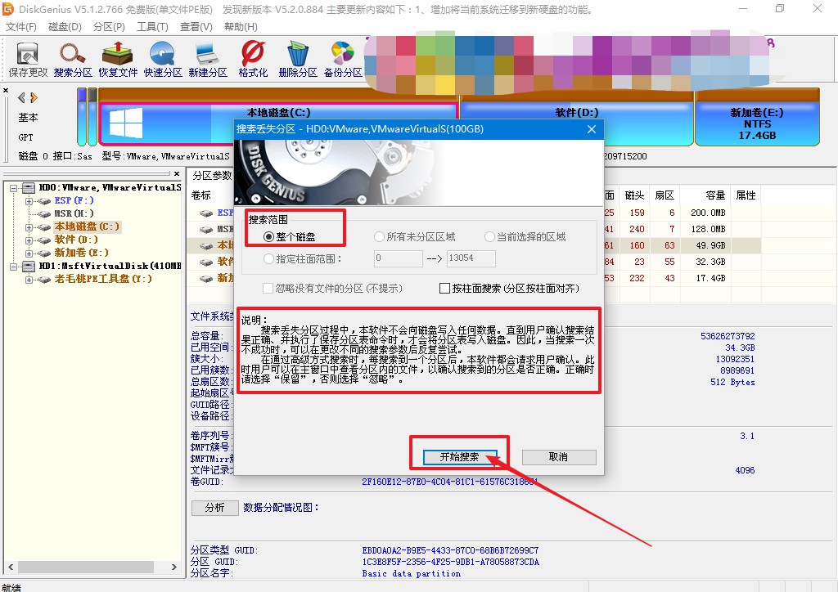This screenshot has width=838, height=592.
Task: Click the Save Changes (保存更改) toolbar icon
Action: (28, 60)
